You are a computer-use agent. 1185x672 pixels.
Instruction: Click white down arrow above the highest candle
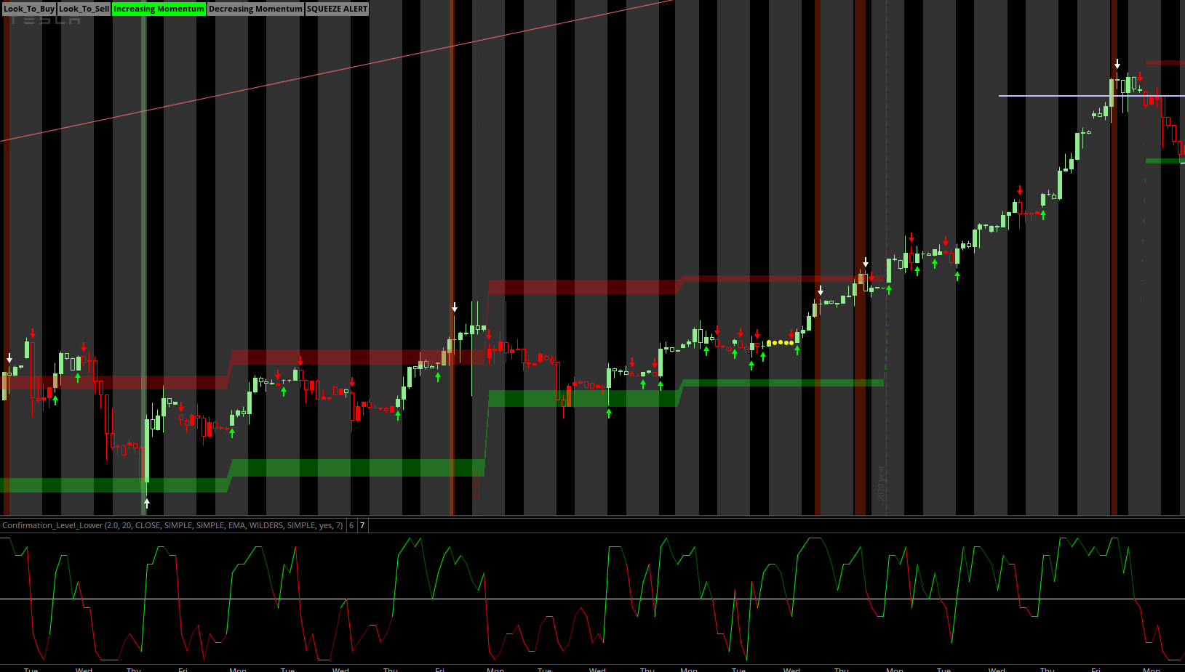[1117, 64]
